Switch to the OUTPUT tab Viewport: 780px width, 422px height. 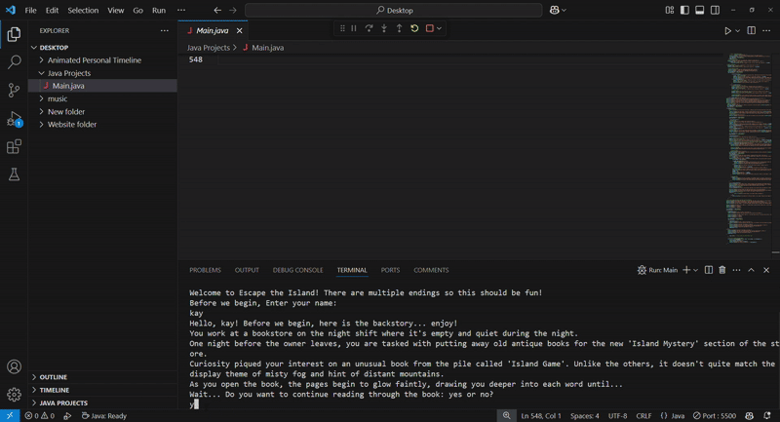tap(247, 270)
